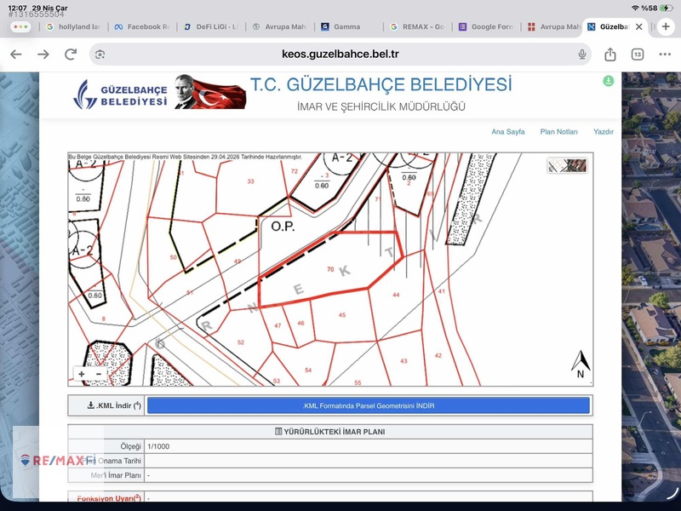Click parcel 33 on the map
The height and width of the screenshot is (511, 681).
click(250, 181)
